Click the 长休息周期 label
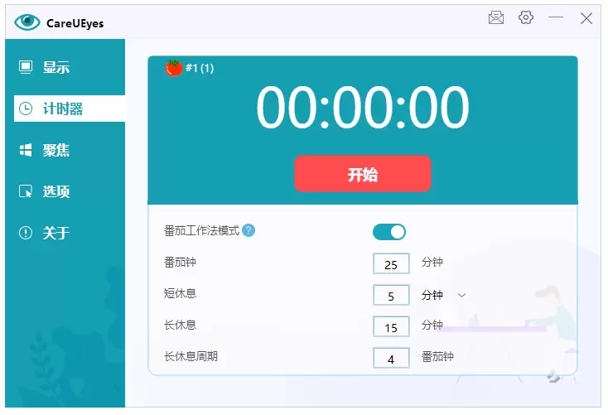 (191, 356)
